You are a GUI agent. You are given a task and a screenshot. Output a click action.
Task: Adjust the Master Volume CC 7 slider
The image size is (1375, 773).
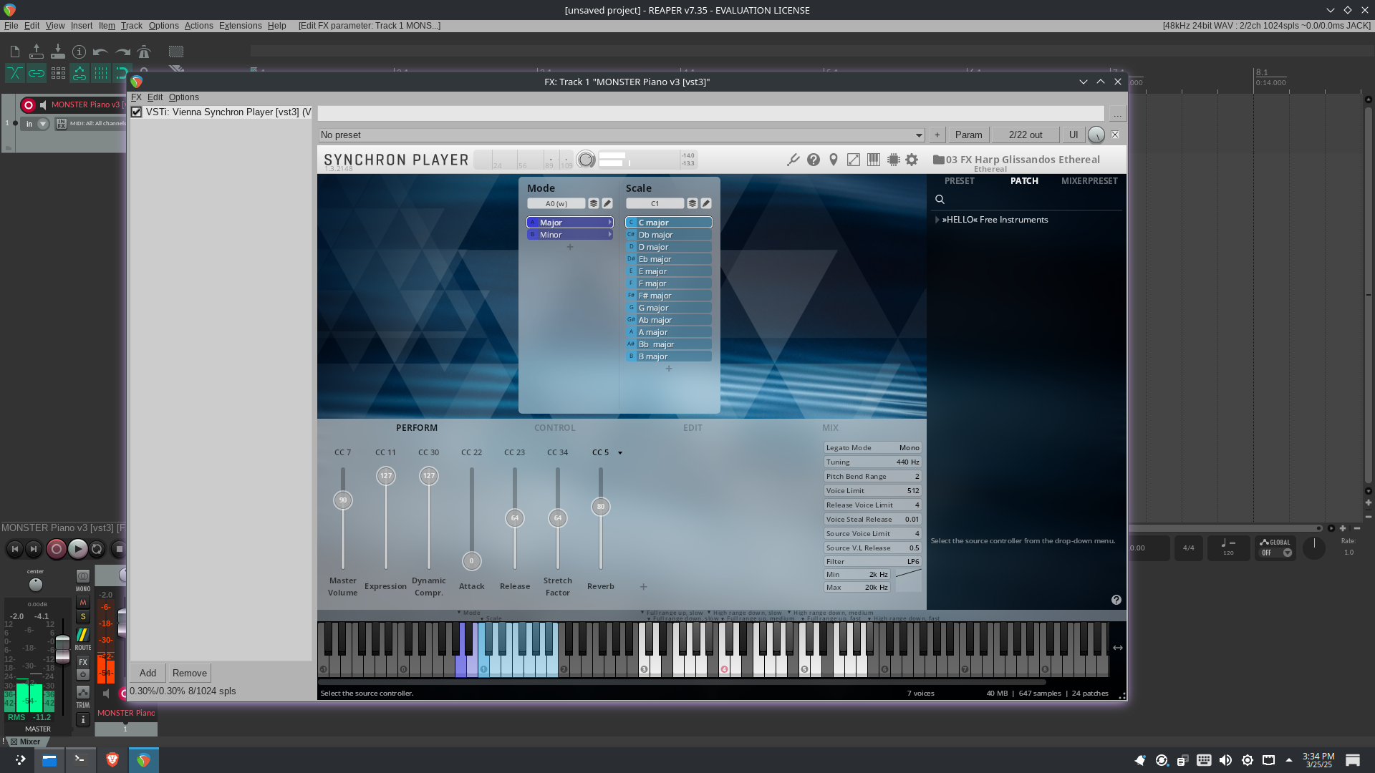[343, 500]
